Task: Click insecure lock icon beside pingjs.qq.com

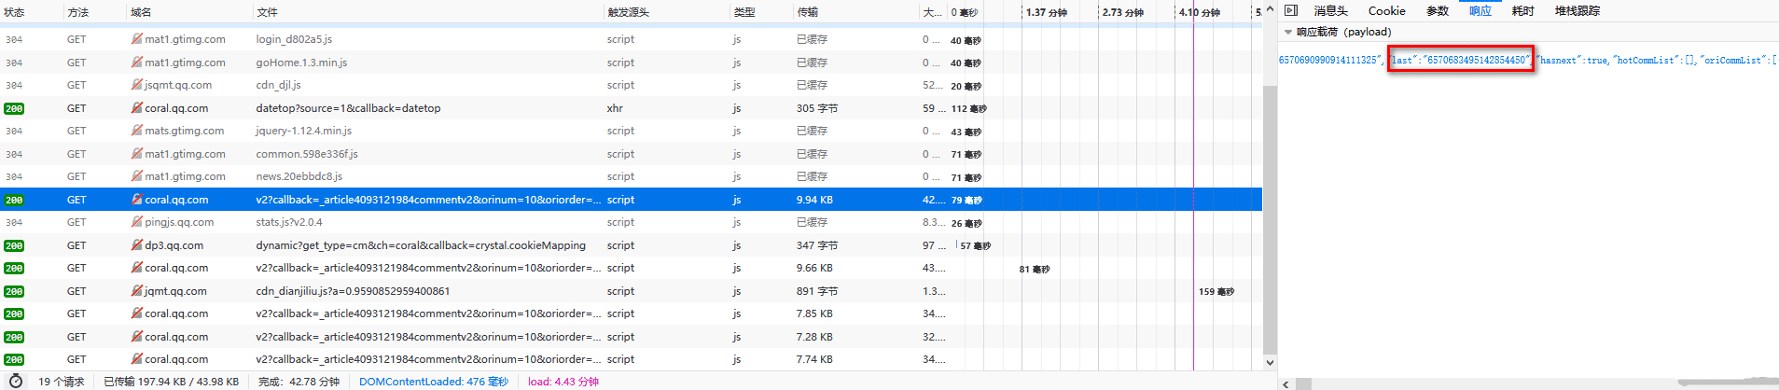Action: (x=137, y=222)
